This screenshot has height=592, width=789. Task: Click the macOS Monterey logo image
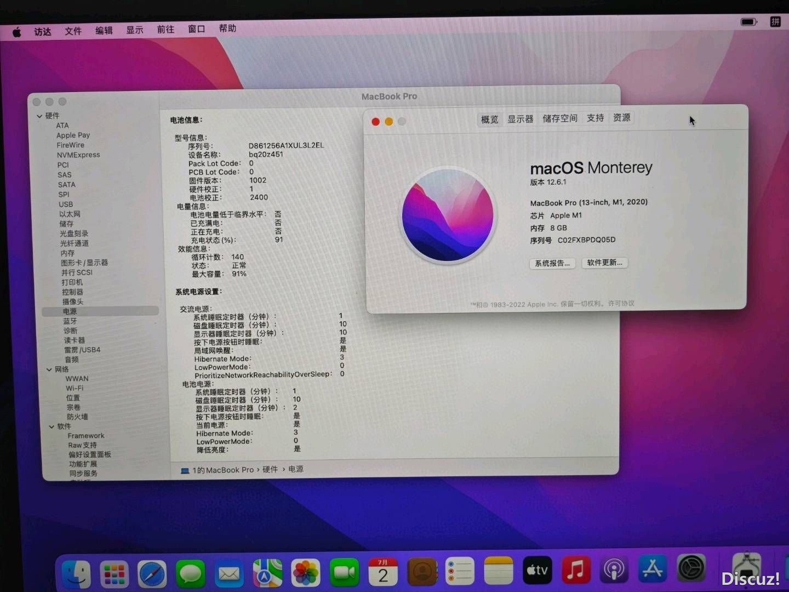point(448,215)
